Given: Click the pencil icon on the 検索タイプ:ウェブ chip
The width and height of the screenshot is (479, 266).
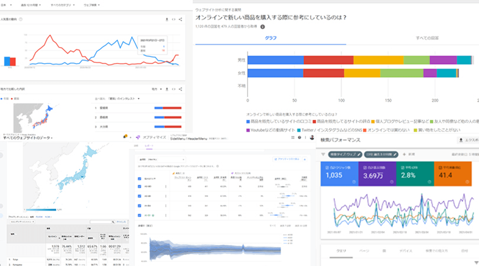Looking at the screenshot, I should coord(360,154).
